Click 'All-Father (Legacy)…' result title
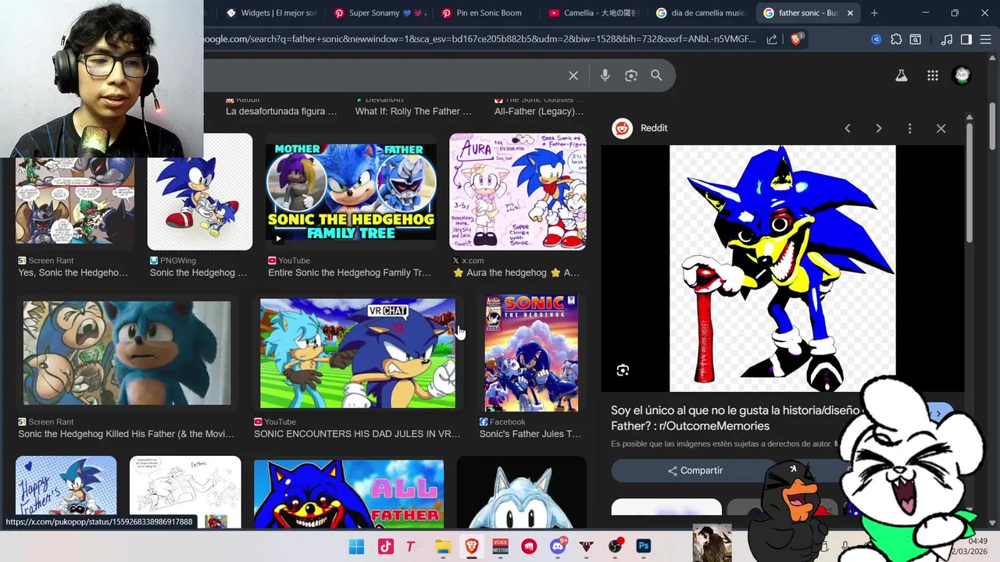This screenshot has height=562, width=1000. 539,112
